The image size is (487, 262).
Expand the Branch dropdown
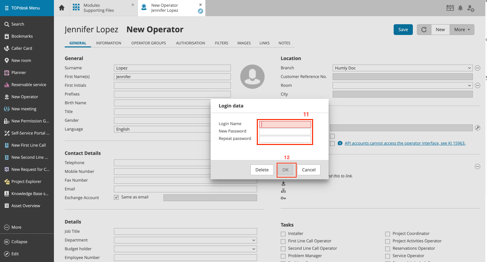click(469, 68)
